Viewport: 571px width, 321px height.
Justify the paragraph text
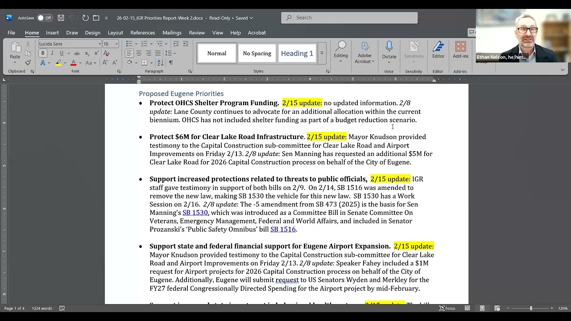[x=157, y=53]
